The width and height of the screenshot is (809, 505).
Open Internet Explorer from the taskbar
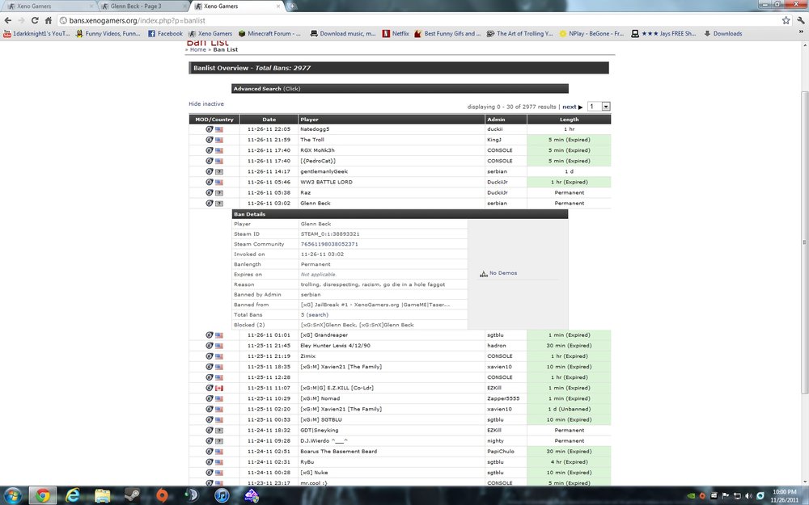pos(73,496)
